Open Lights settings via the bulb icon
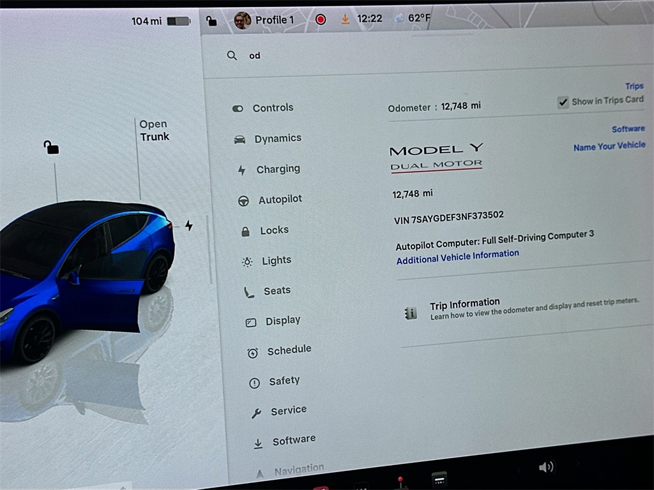Image resolution: width=654 pixels, height=490 pixels. pyautogui.click(x=247, y=261)
